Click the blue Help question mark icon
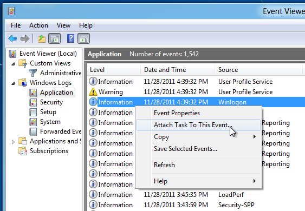This screenshot has height=211, width=305. 70,38
